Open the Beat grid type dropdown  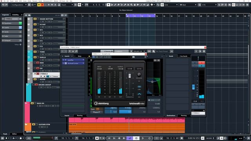pyautogui.click(x=188, y=5)
